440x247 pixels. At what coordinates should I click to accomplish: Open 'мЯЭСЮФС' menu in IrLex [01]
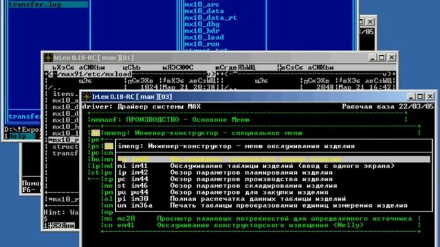coord(178,67)
